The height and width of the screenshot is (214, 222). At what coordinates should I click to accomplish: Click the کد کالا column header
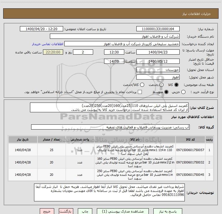[190, 139]
